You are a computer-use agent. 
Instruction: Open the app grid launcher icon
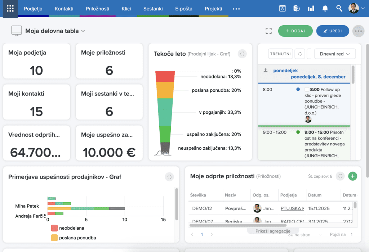pos(10,9)
